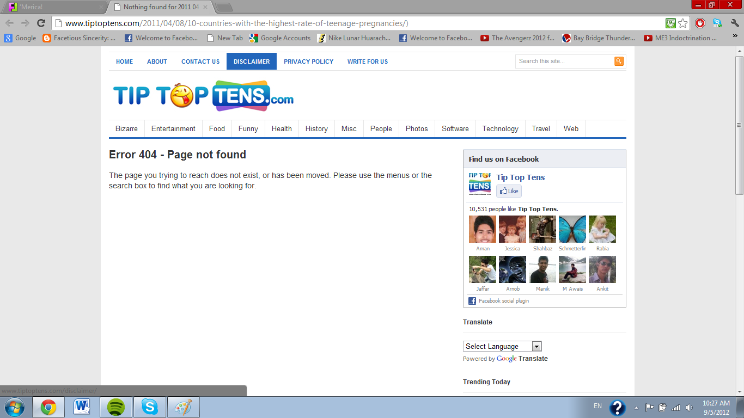Screen dimensions: 744x418
Task: Open Spotify from the taskbar
Action: (116, 407)
